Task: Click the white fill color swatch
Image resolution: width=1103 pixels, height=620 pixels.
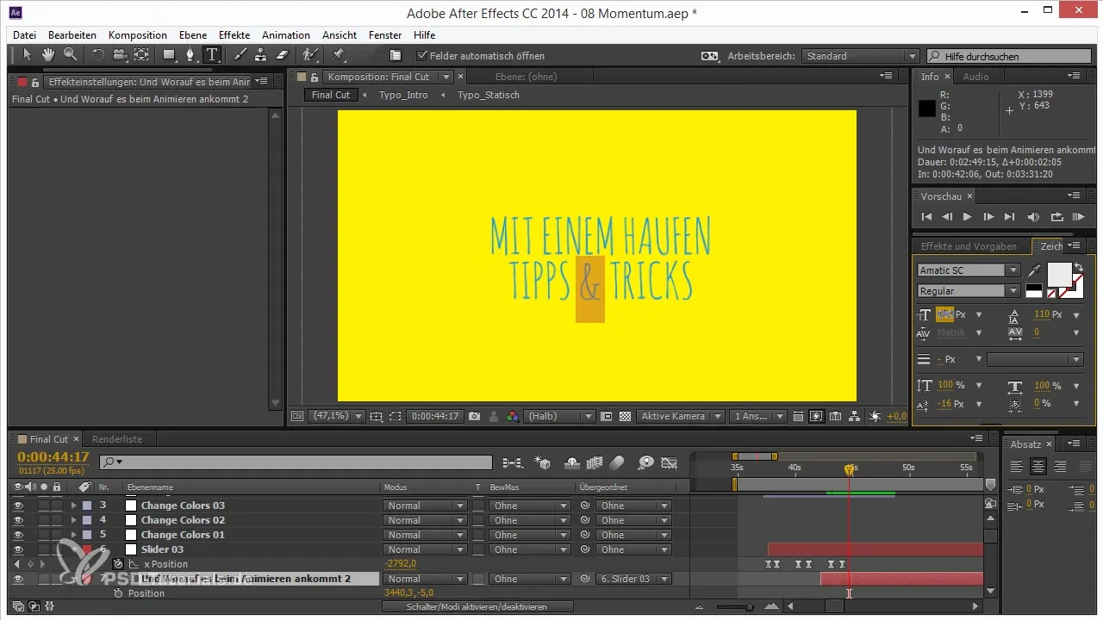Action: 1059,274
